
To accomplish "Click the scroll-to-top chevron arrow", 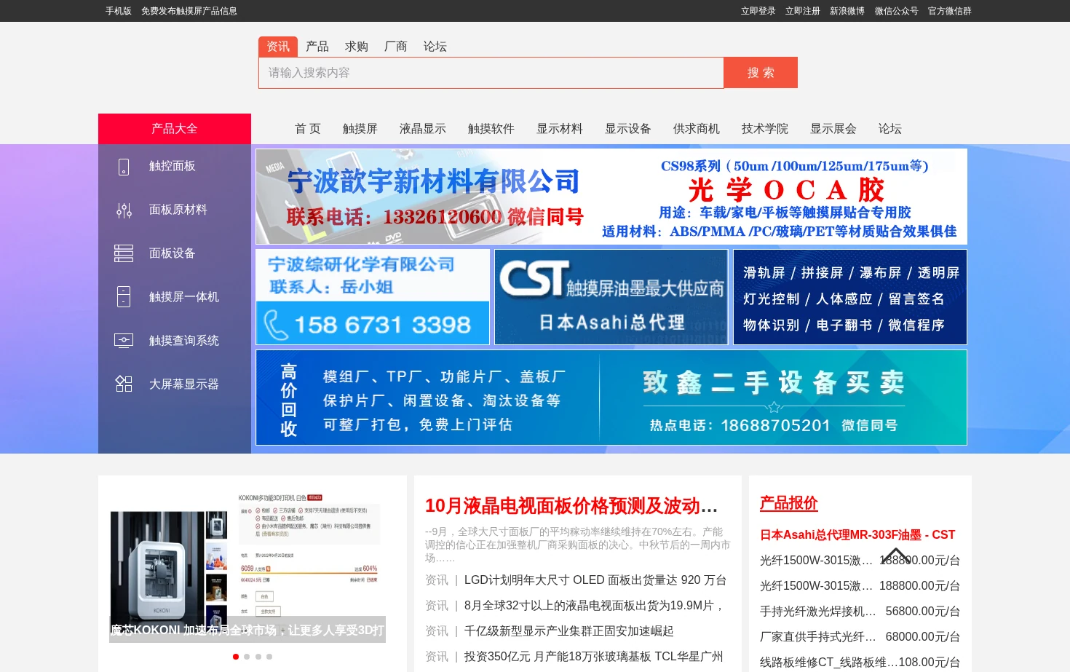I will [896, 556].
